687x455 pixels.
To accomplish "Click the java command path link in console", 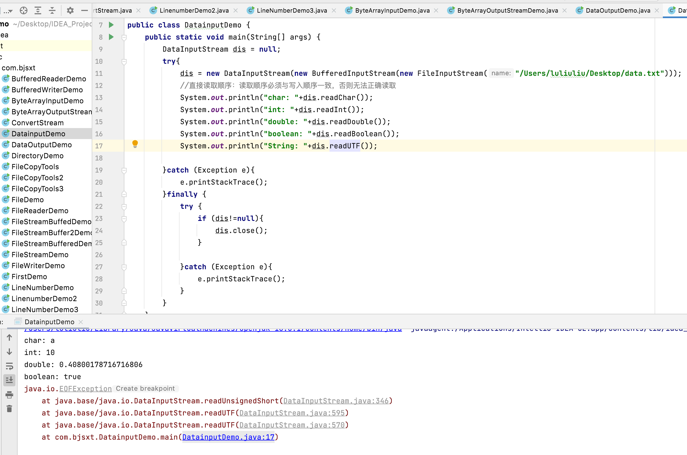I will (x=213, y=330).
